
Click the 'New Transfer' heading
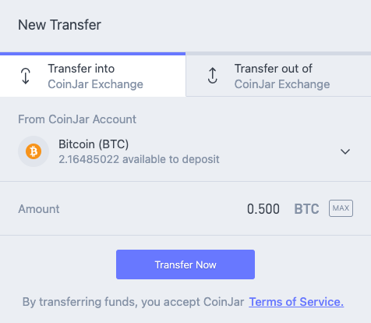(59, 25)
